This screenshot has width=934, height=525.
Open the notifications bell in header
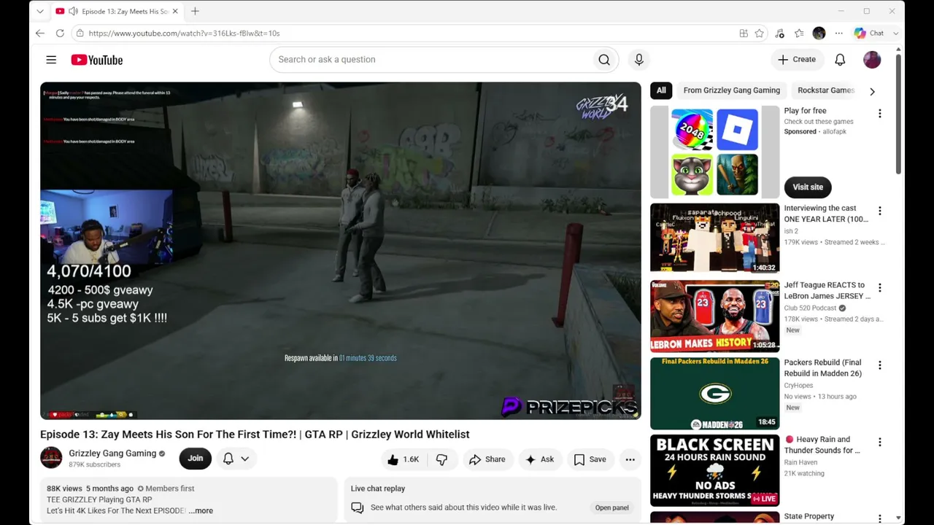pyautogui.click(x=840, y=60)
